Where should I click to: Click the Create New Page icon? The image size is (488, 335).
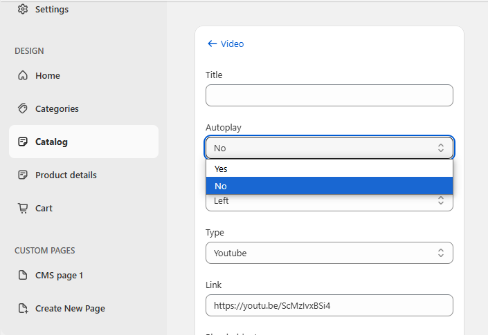[x=24, y=308]
